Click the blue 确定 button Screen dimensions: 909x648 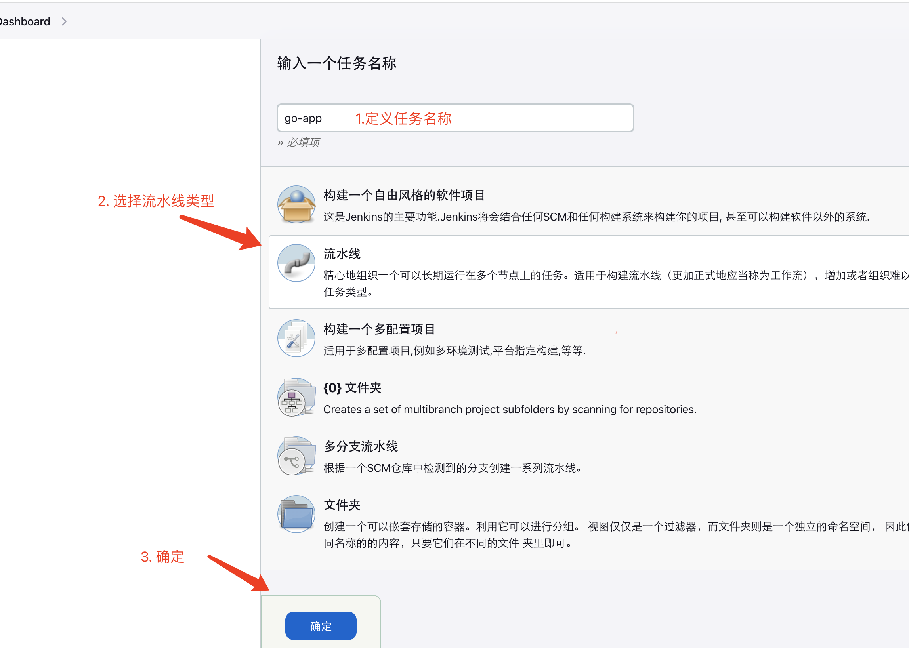coord(321,626)
